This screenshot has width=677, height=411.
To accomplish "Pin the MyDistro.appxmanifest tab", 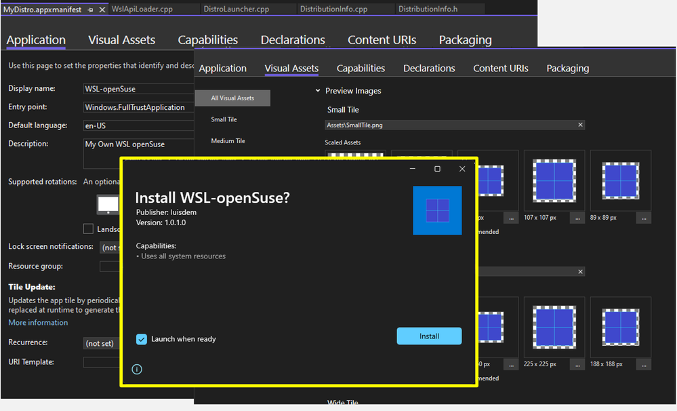I will click(x=90, y=9).
